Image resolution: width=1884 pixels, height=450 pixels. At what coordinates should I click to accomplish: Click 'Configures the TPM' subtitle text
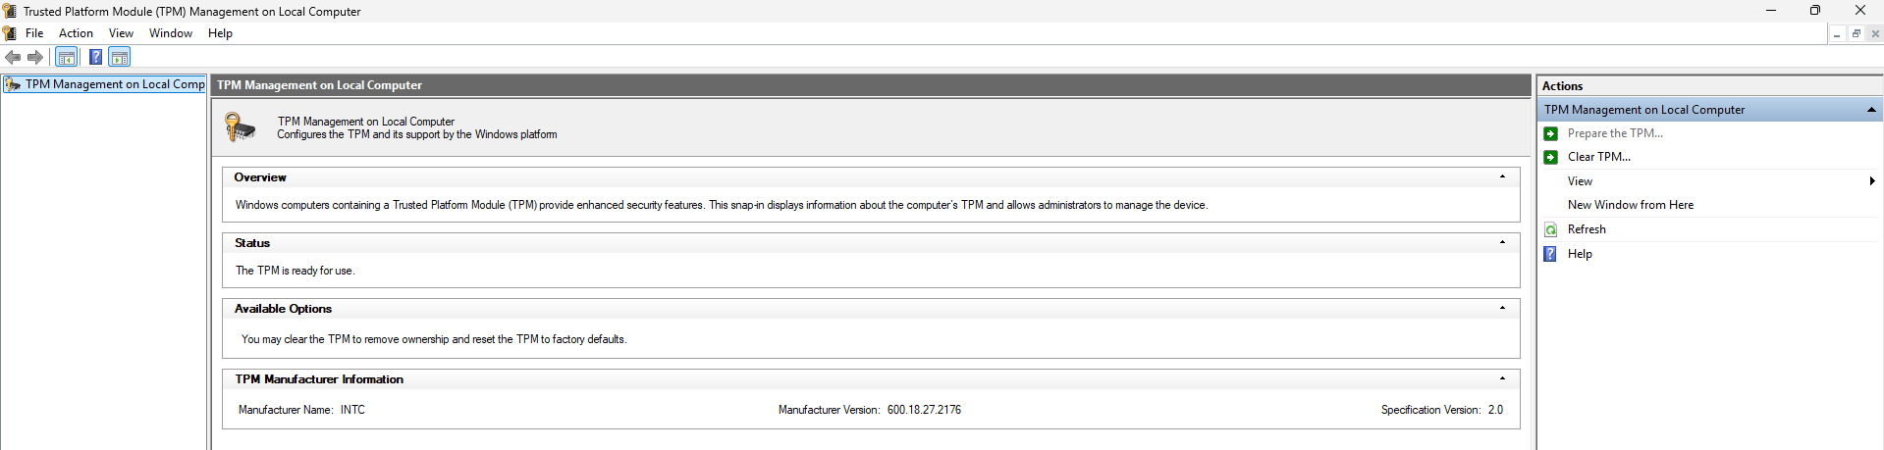pyautogui.click(x=416, y=134)
